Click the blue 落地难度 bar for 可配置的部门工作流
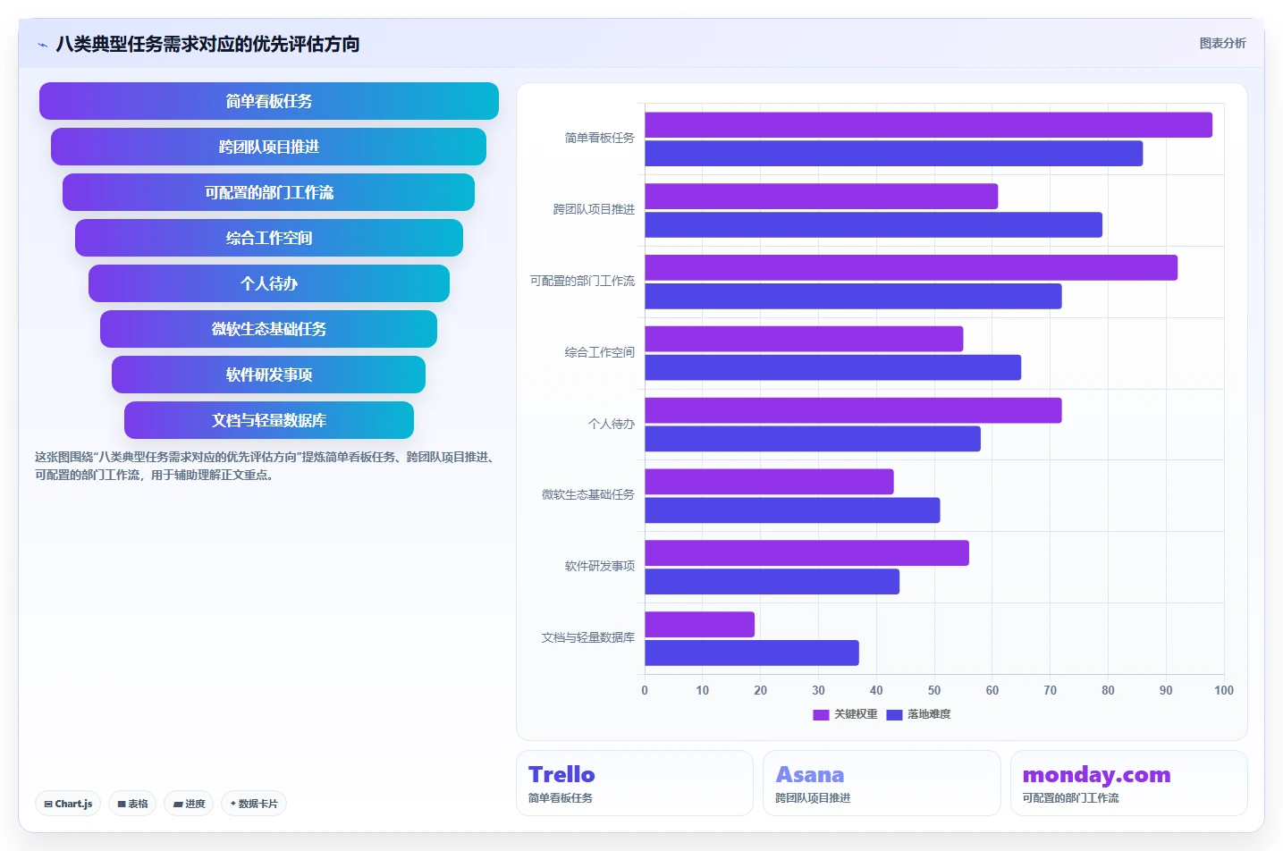Screen dimensions: 1283x851 click(853, 297)
